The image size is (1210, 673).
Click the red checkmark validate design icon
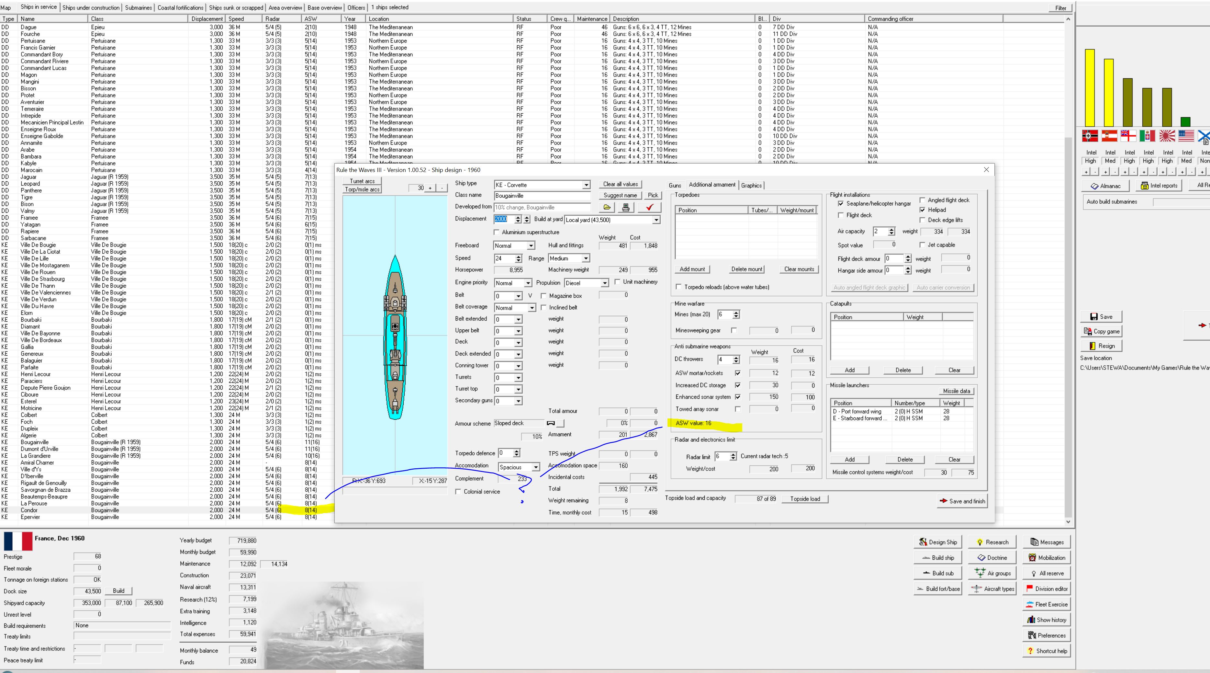coord(650,207)
